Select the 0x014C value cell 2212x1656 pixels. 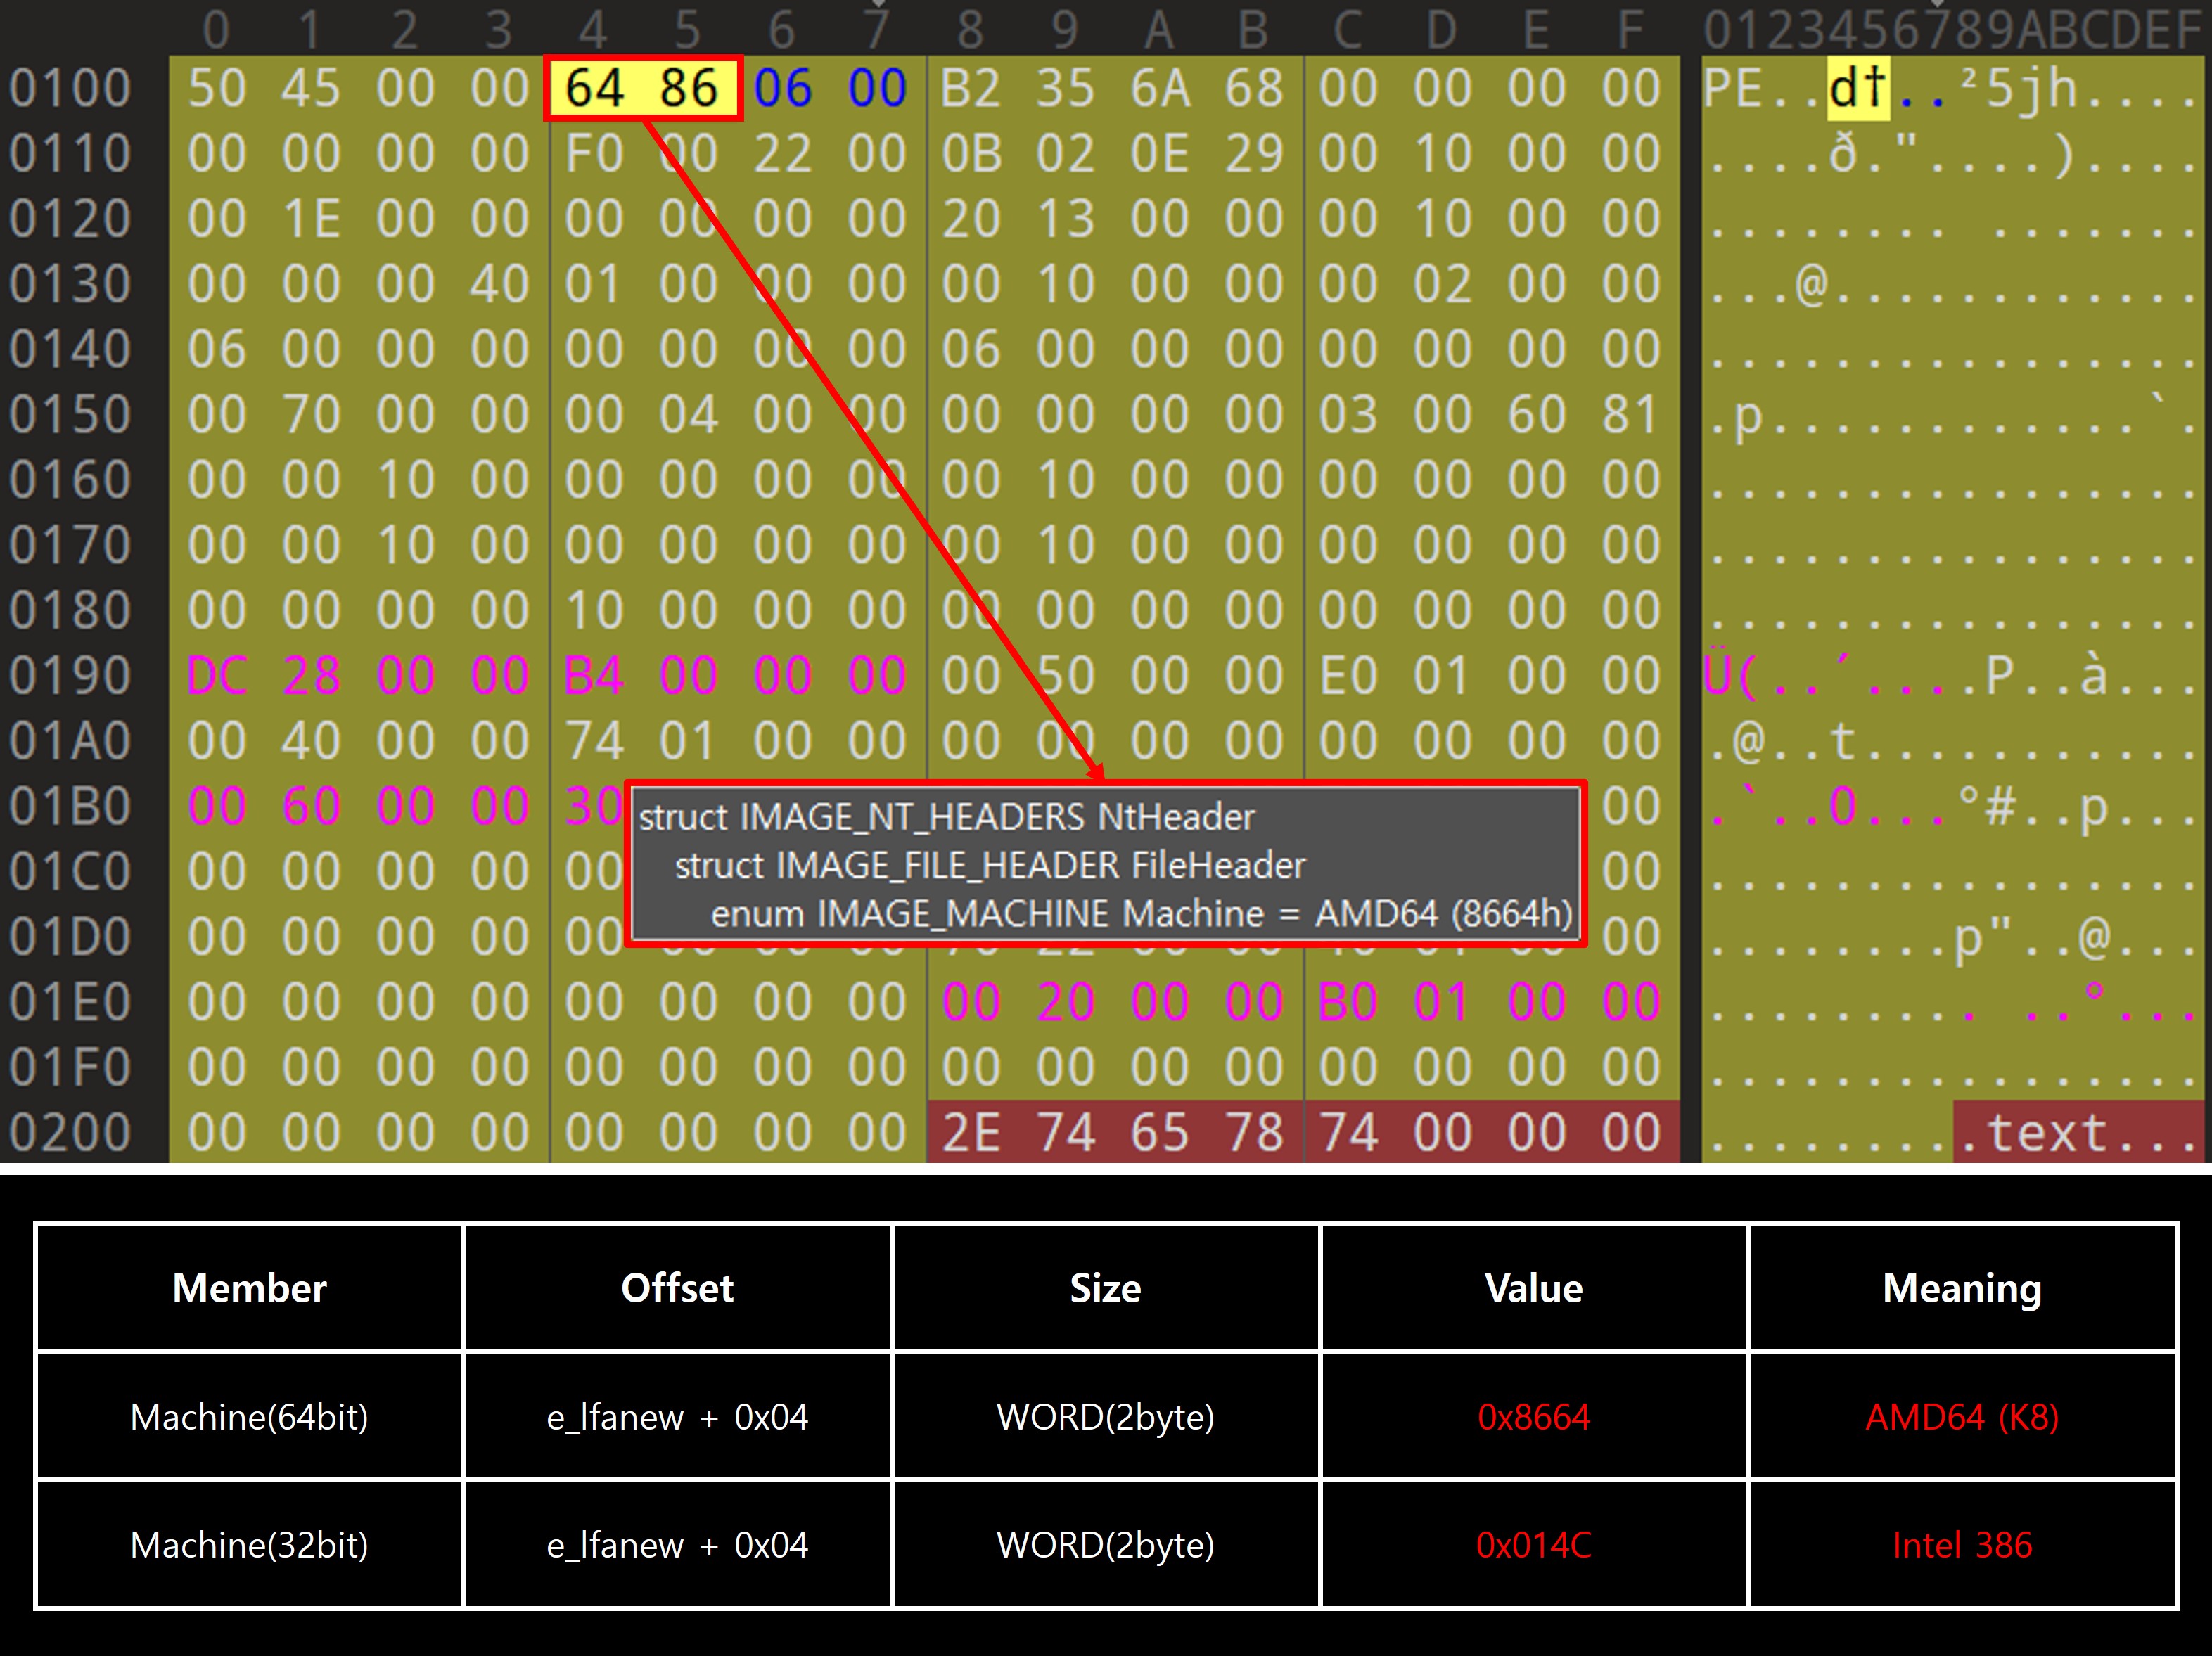click(x=1533, y=1545)
